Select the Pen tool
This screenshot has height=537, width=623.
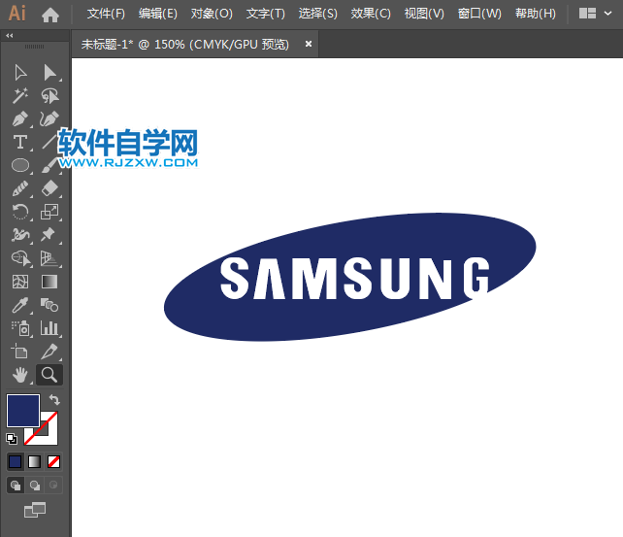tap(19, 118)
